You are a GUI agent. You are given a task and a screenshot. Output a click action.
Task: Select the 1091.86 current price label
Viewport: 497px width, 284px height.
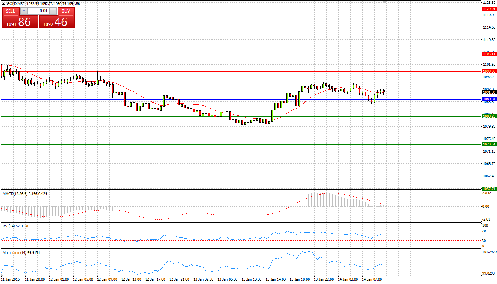coord(489,92)
